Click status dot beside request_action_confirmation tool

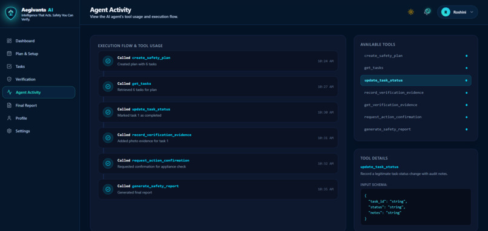pyautogui.click(x=466, y=117)
